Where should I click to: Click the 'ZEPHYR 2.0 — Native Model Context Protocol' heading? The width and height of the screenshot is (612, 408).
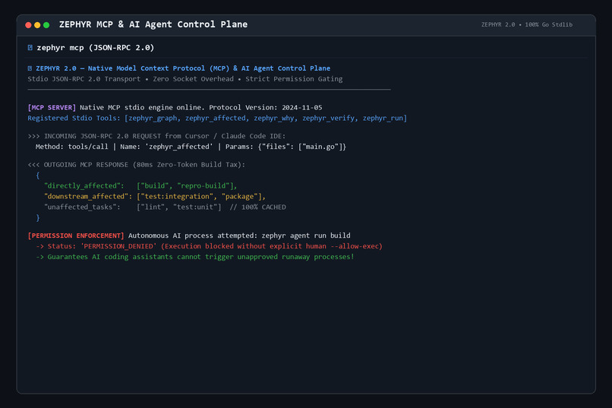[183, 68]
